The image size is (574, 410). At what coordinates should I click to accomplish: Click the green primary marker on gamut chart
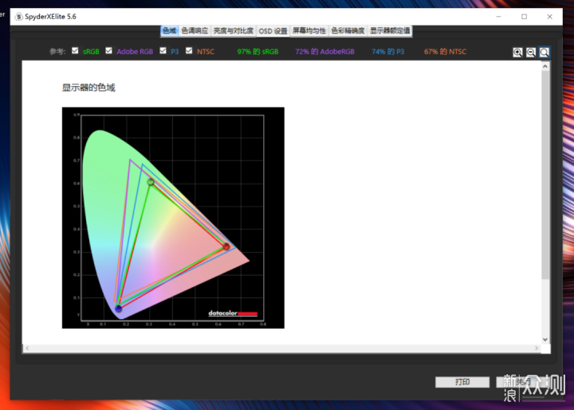pos(151,182)
